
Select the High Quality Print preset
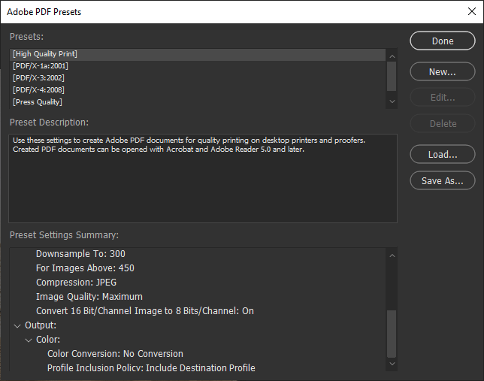(45, 54)
